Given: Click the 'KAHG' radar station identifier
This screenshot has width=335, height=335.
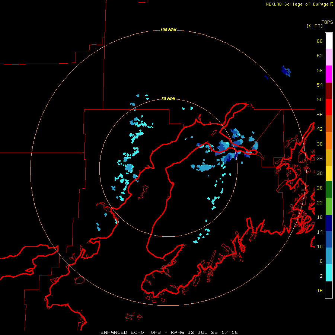Looking at the screenshot, I should click(x=178, y=332).
